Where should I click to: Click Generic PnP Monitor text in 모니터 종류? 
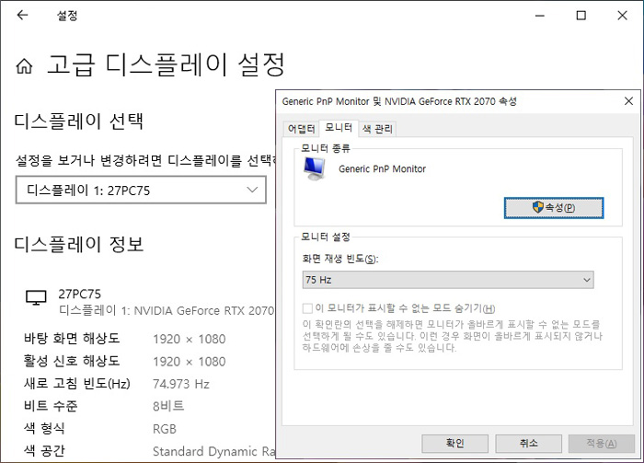coord(382,168)
